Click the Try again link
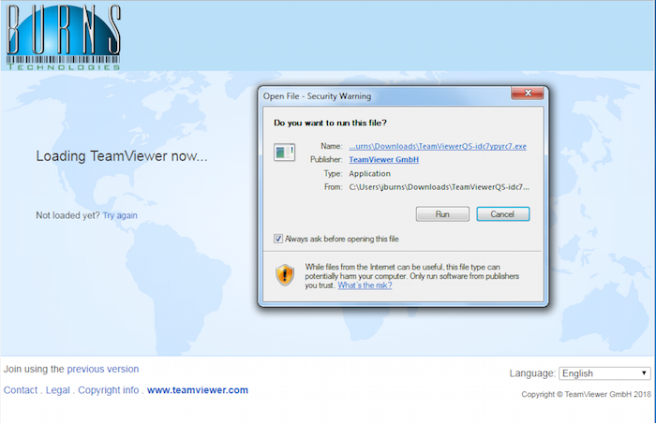Screen dimensions: 656x423 120,215
